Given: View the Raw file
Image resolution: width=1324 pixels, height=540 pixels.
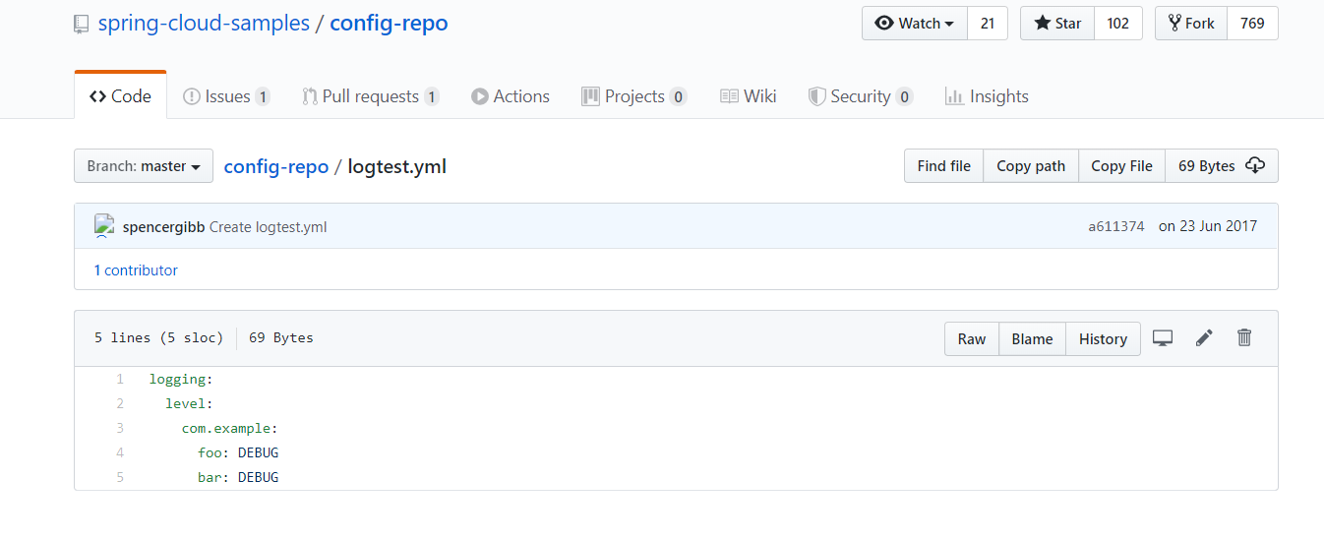Looking at the screenshot, I should pos(972,338).
